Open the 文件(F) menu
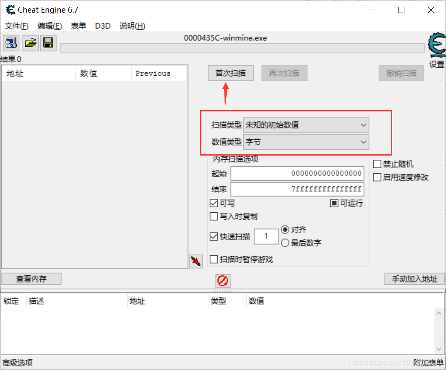The height and width of the screenshot is (370, 446). [x=16, y=26]
